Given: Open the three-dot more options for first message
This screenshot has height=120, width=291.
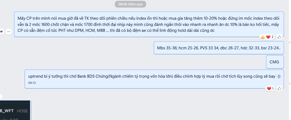Looking at the screenshot, I should click(x=8, y=32).
